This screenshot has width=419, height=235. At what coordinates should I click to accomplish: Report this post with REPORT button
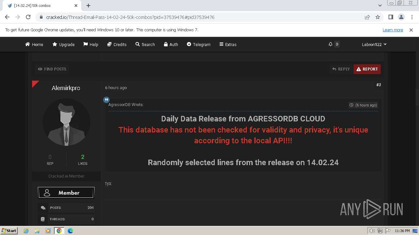tap(367, 69)
